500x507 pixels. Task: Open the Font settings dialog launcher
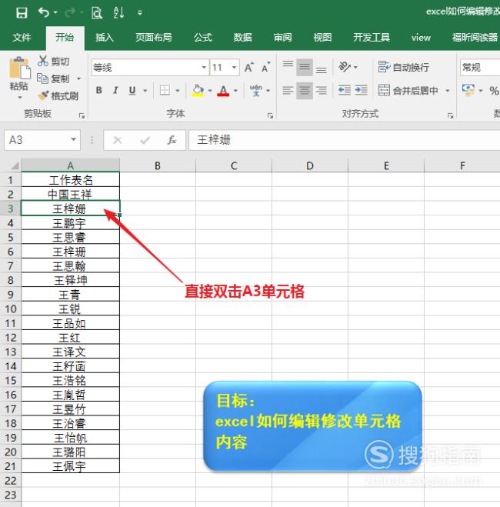point(270,115)
